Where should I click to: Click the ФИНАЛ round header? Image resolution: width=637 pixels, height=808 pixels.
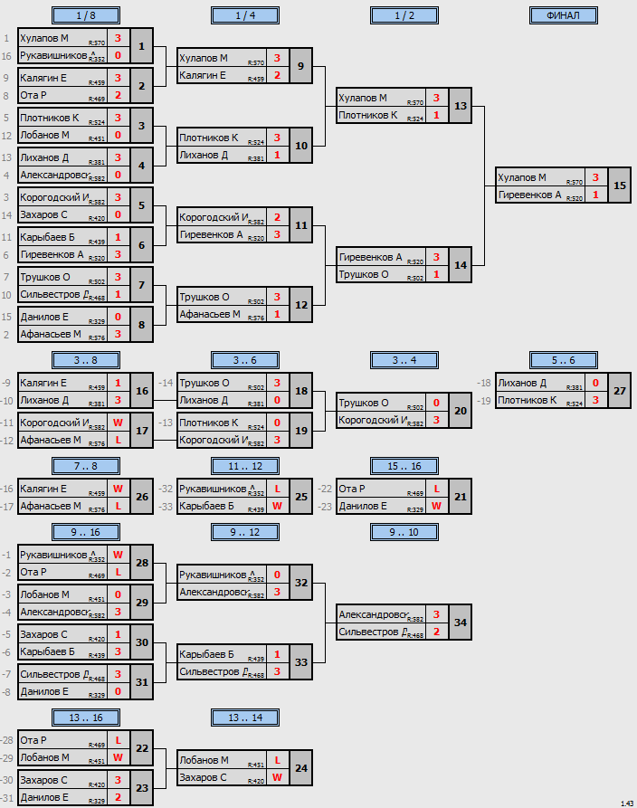[x=564, y=15]
